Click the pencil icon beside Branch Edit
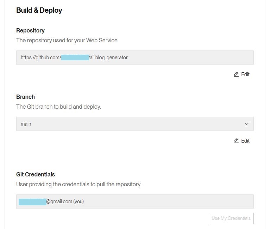This screenshot has height=229, width=271. click(236, 141)
